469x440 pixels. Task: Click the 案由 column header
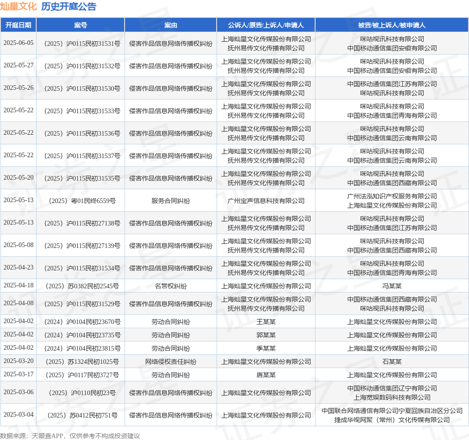[170, 25]
